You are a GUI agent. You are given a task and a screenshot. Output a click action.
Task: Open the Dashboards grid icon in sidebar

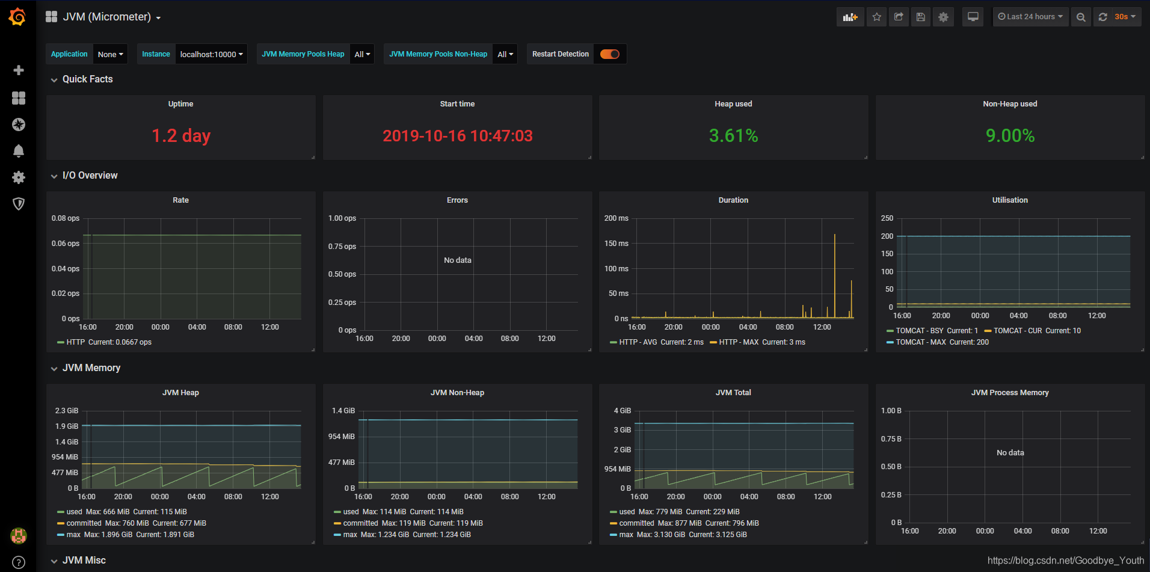tap(19, 98)
